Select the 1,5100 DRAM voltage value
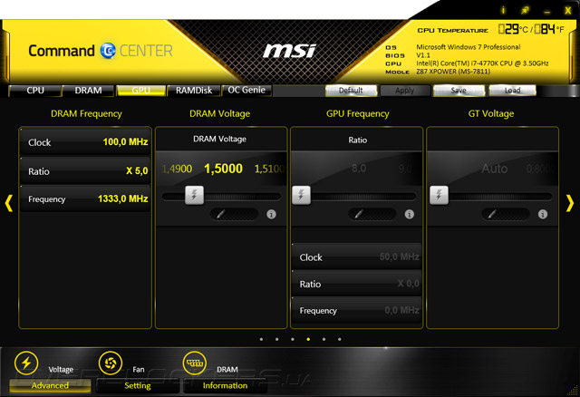580x397 pixels. click(x=269, y=169)
